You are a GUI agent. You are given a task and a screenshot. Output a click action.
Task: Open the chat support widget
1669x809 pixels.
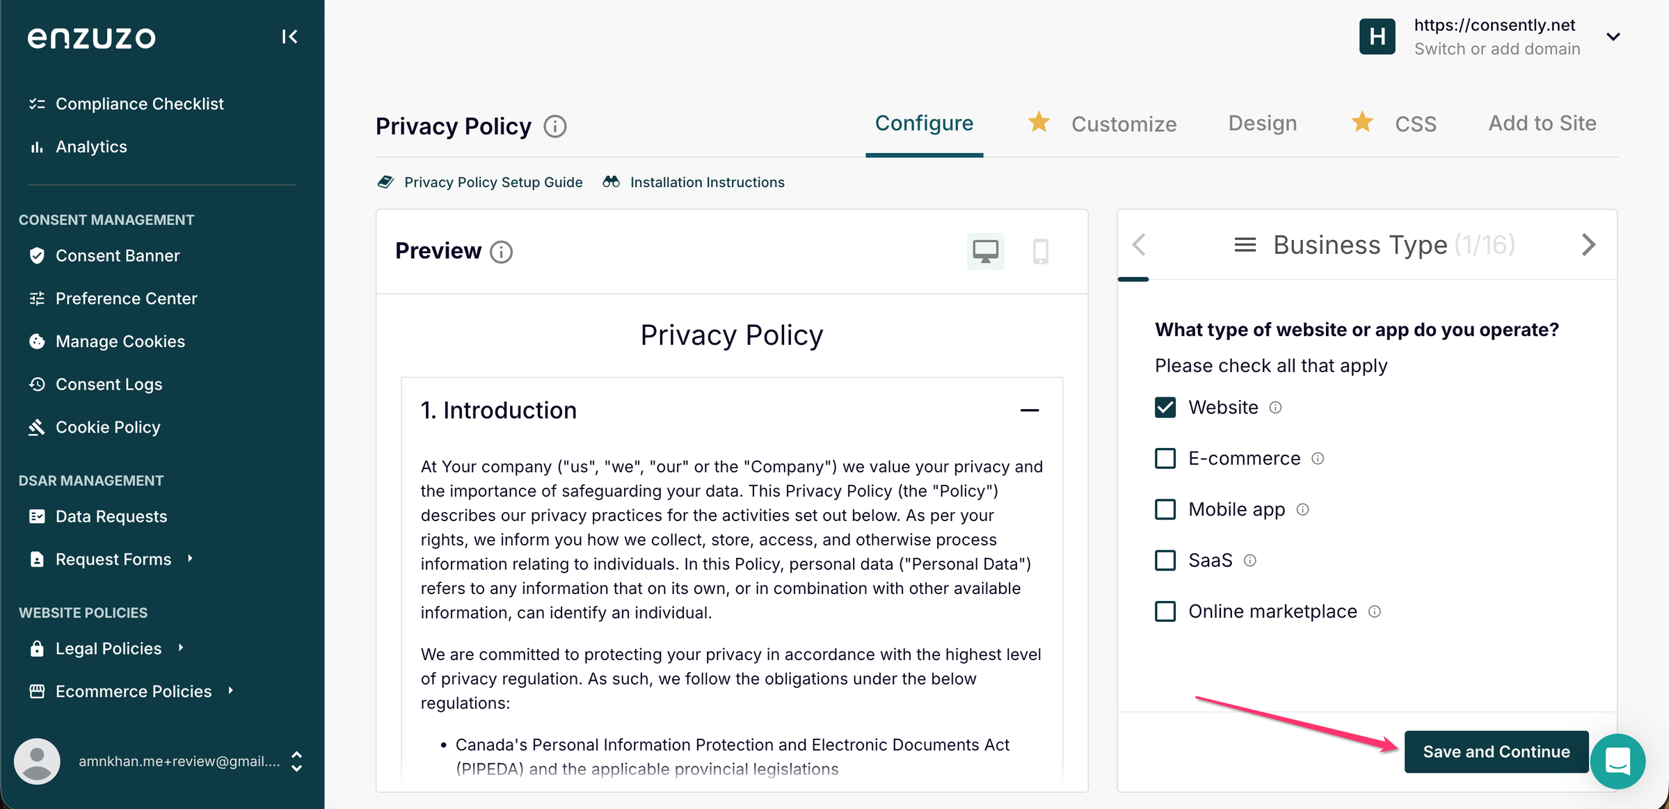click(x=1618, y=761)
